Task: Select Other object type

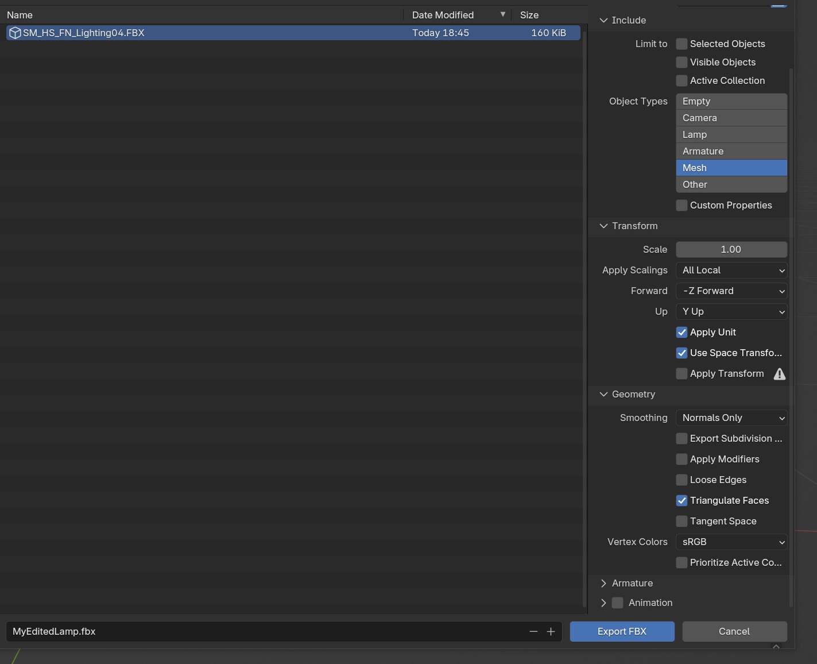Action: point(731,184)
